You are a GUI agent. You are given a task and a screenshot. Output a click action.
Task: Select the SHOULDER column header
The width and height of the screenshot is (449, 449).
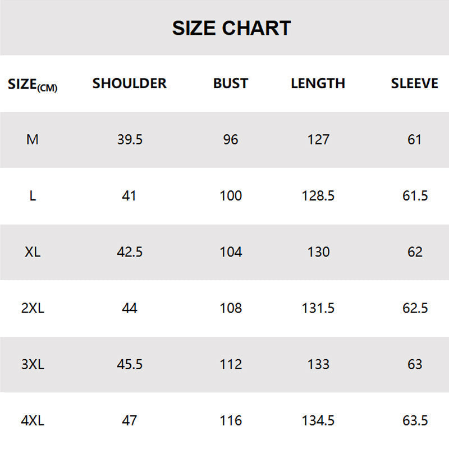(x=130, y=84)
